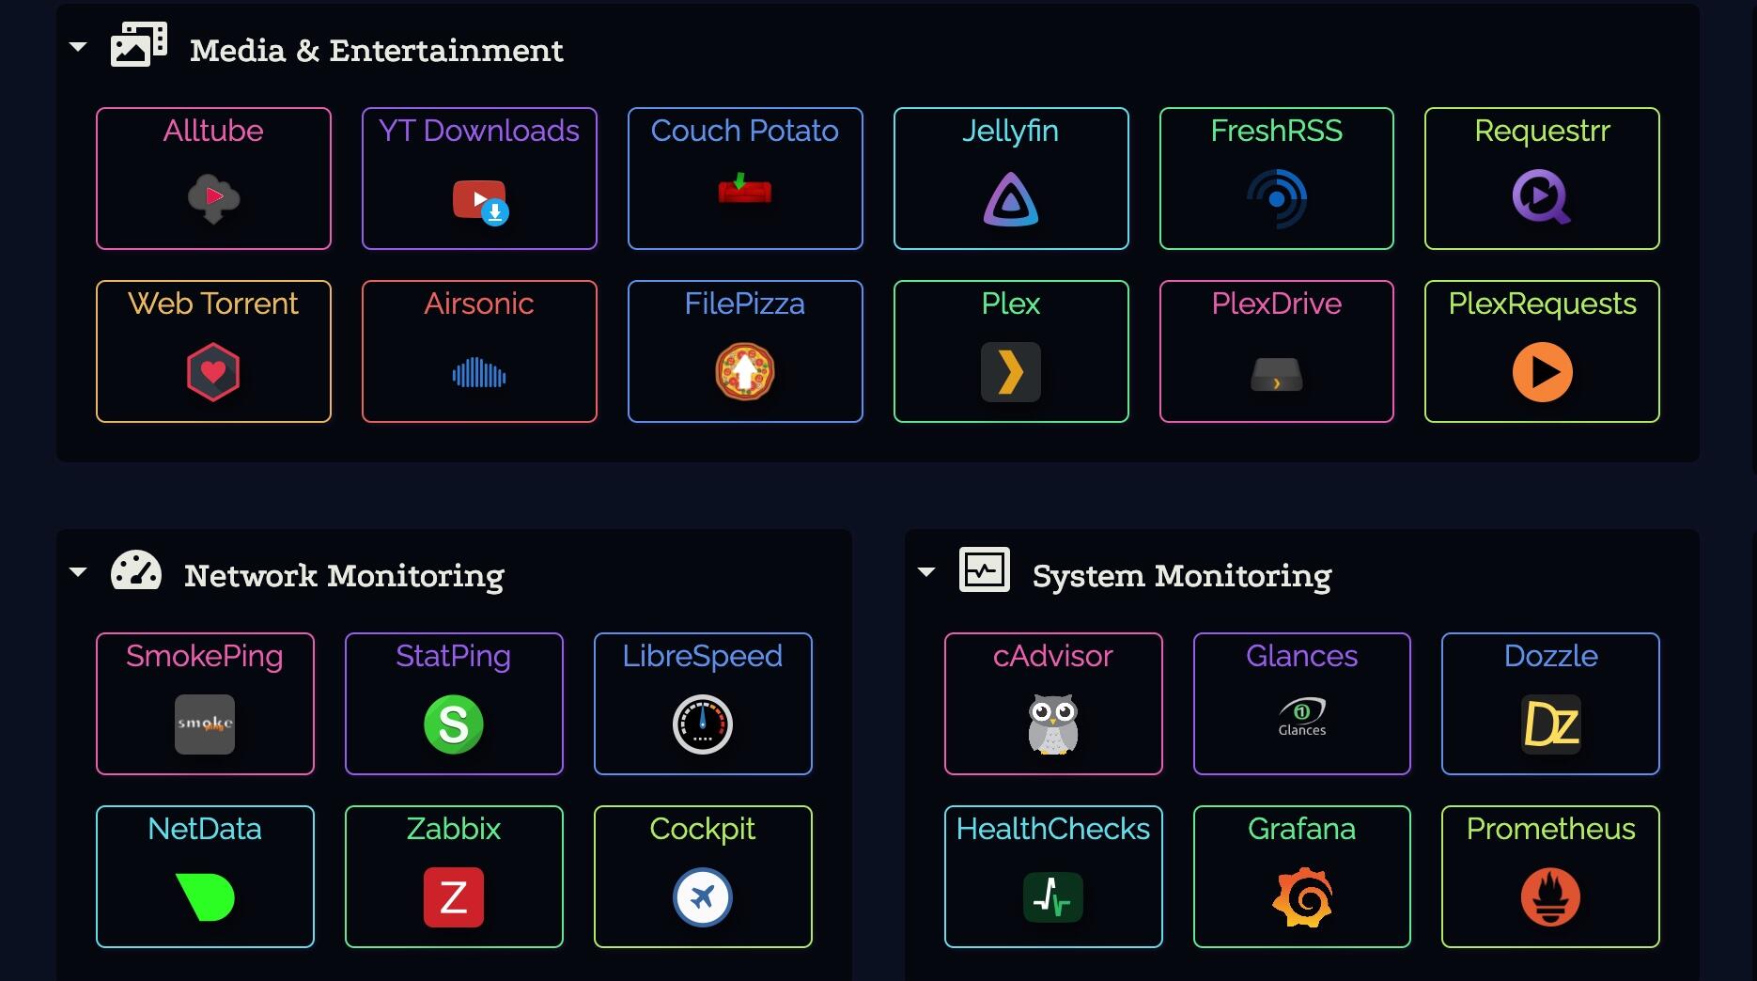This screenshot has width=1757, height=981.
Task: Open the YT Downloads link
Action: pyautogui.click(x=479, y=131)
